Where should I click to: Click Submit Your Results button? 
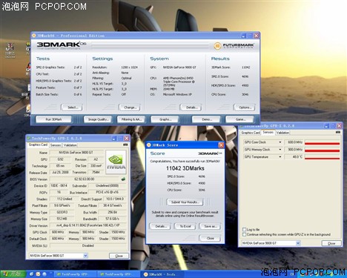coord(185,202)
